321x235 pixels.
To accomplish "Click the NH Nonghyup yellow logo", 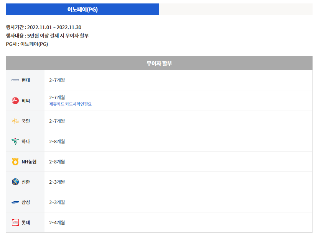I will 15,162.
